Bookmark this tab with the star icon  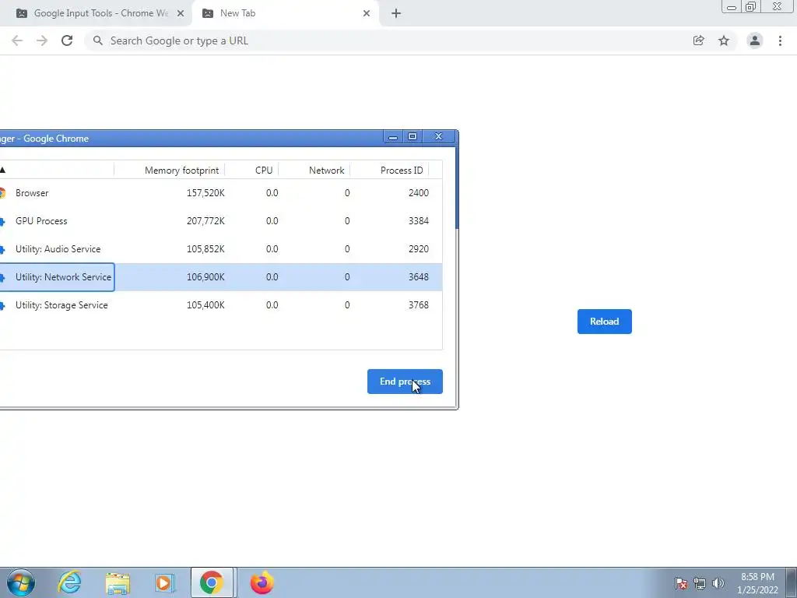(724, 40)
